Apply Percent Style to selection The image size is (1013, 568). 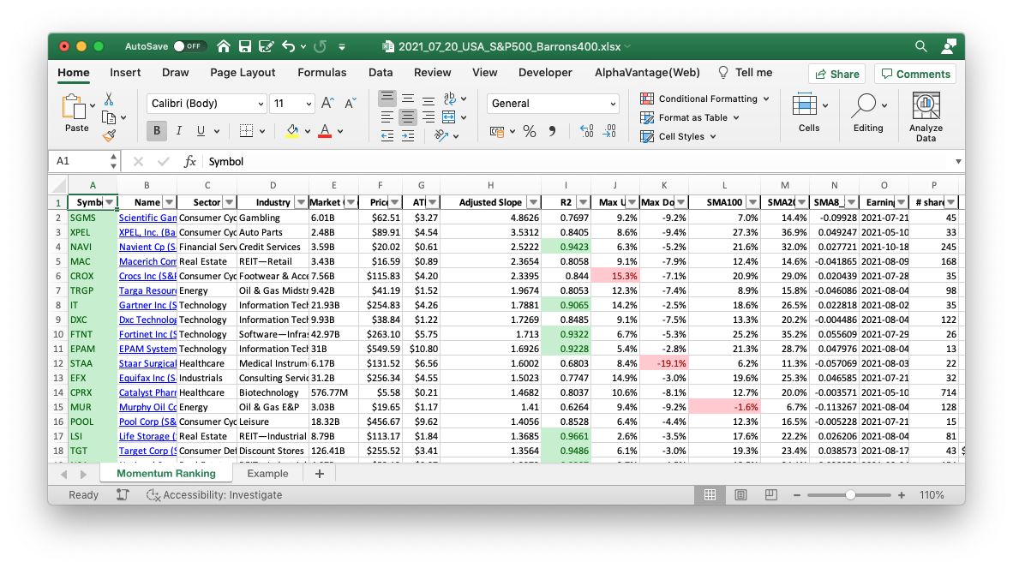530,131
